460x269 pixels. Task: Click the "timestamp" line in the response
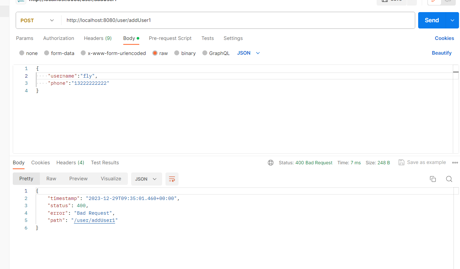[x=114, y=198]
